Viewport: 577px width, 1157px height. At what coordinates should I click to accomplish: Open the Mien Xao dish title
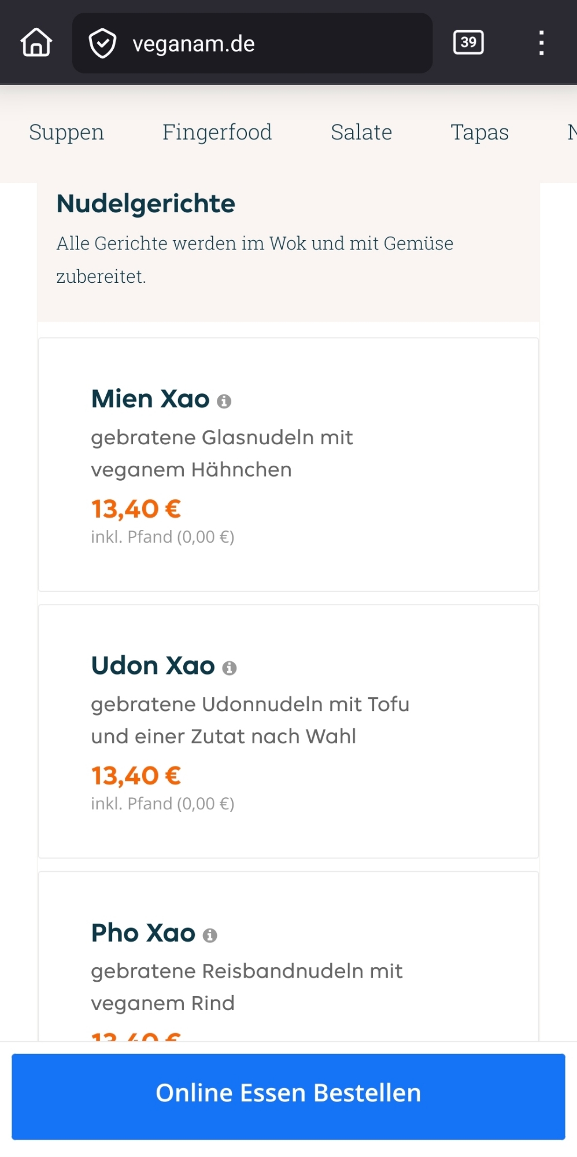tap(150, 399)
